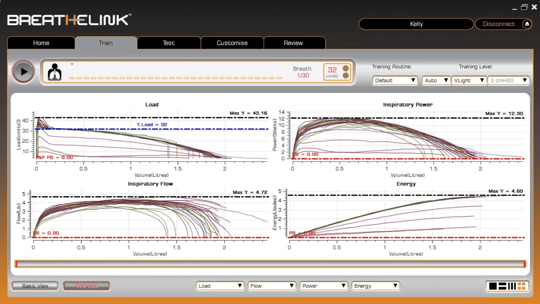This screenshot has width=540, height=304.
Task: Click the Disconnect button
Action: [498, 24]
